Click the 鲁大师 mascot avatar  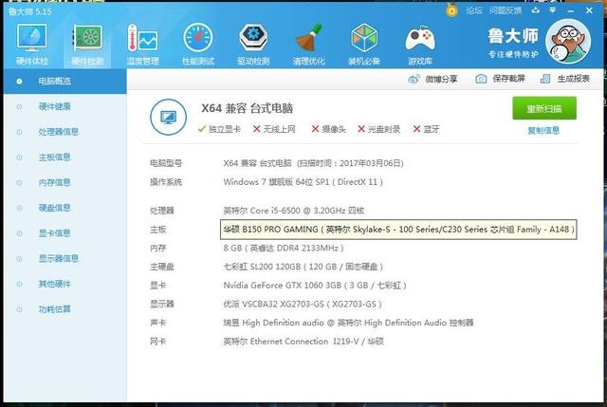pos(568,42)
